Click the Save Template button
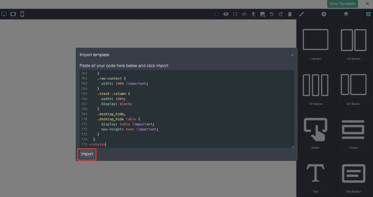Viewport: 373px width, 197px height. (342, 4)
